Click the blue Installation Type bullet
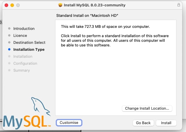This screenshot has width=186, height=132. tap(10, 49)
